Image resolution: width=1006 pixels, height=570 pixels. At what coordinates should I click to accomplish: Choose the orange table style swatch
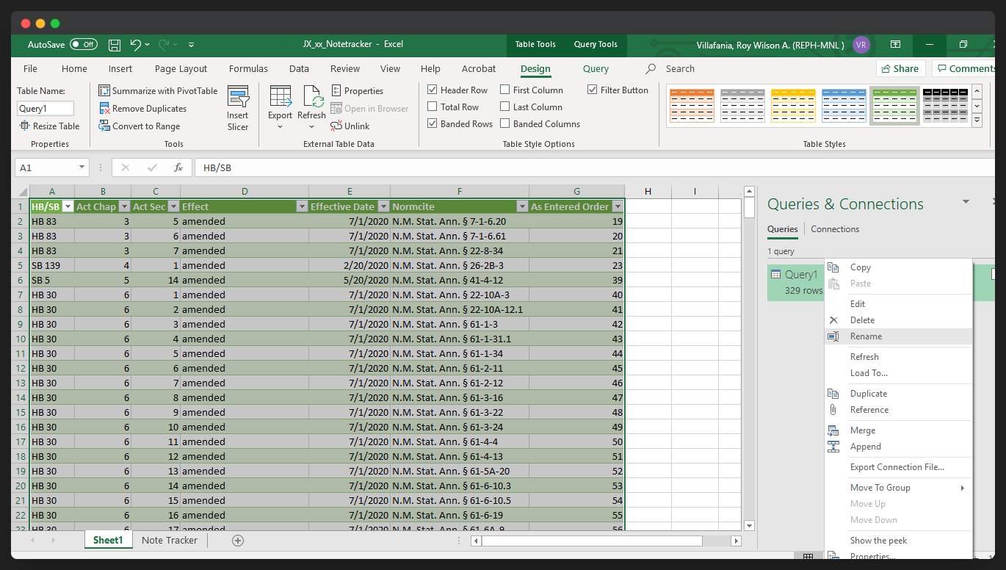click(x=692, y=106)
